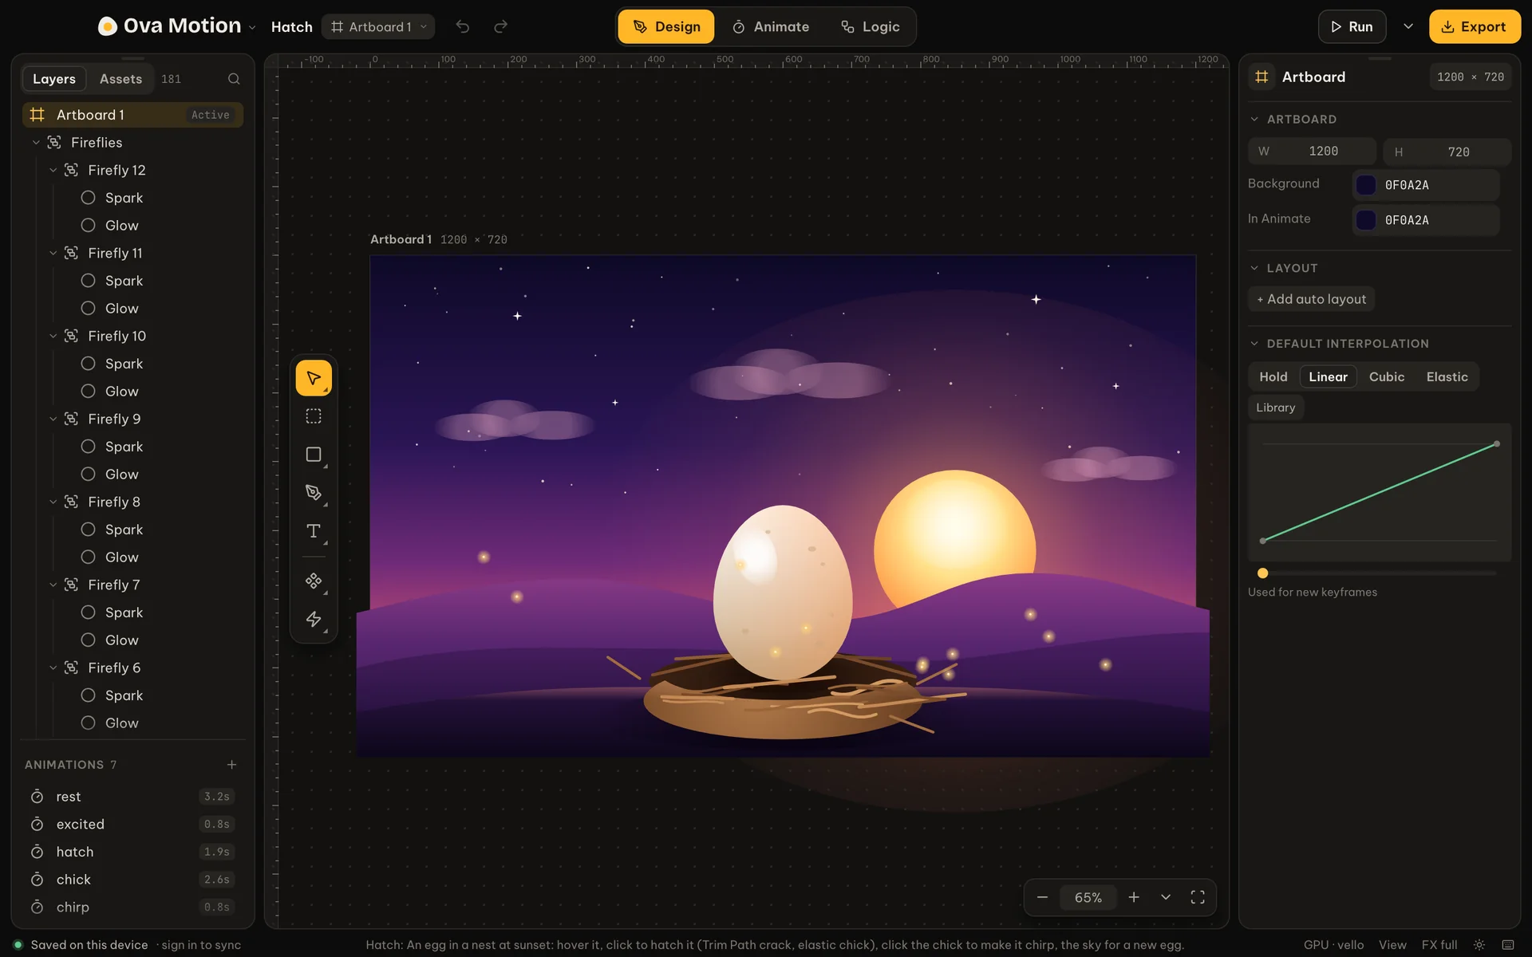Collapse the ARTBOARD section
This screenshot has width=1532, height=957.
coord(1254,119)
